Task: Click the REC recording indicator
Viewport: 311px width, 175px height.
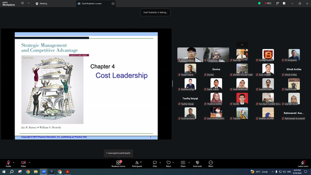Action: coord(268,3)
